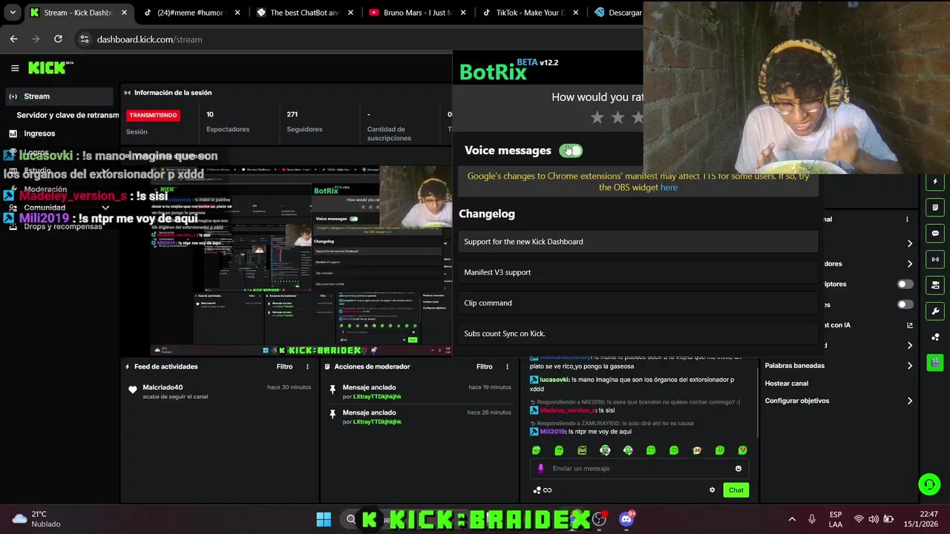The width and height of the screenshot is (950, 534).
Task: Click Mili2019 username in chat
Action: (553, 432)
